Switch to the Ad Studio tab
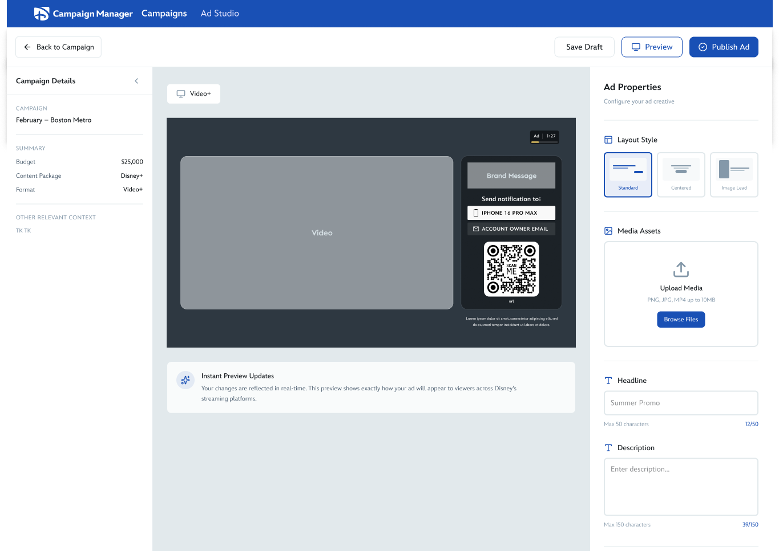The height and width of the screenshot is (551, 779). pyautogui.click(x=220, y=14)
